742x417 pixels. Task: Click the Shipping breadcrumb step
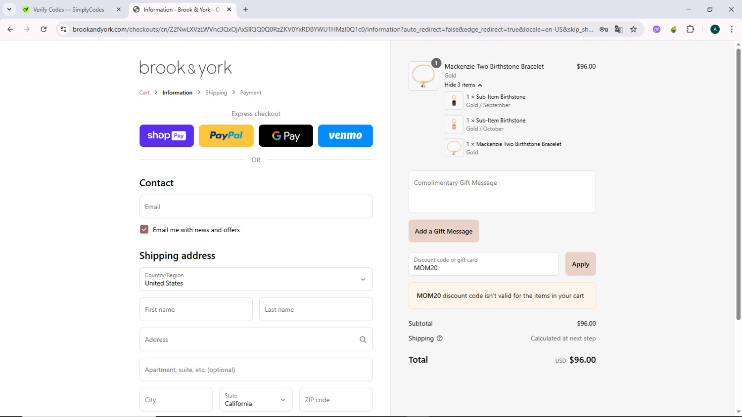click(x=216, y=92)
